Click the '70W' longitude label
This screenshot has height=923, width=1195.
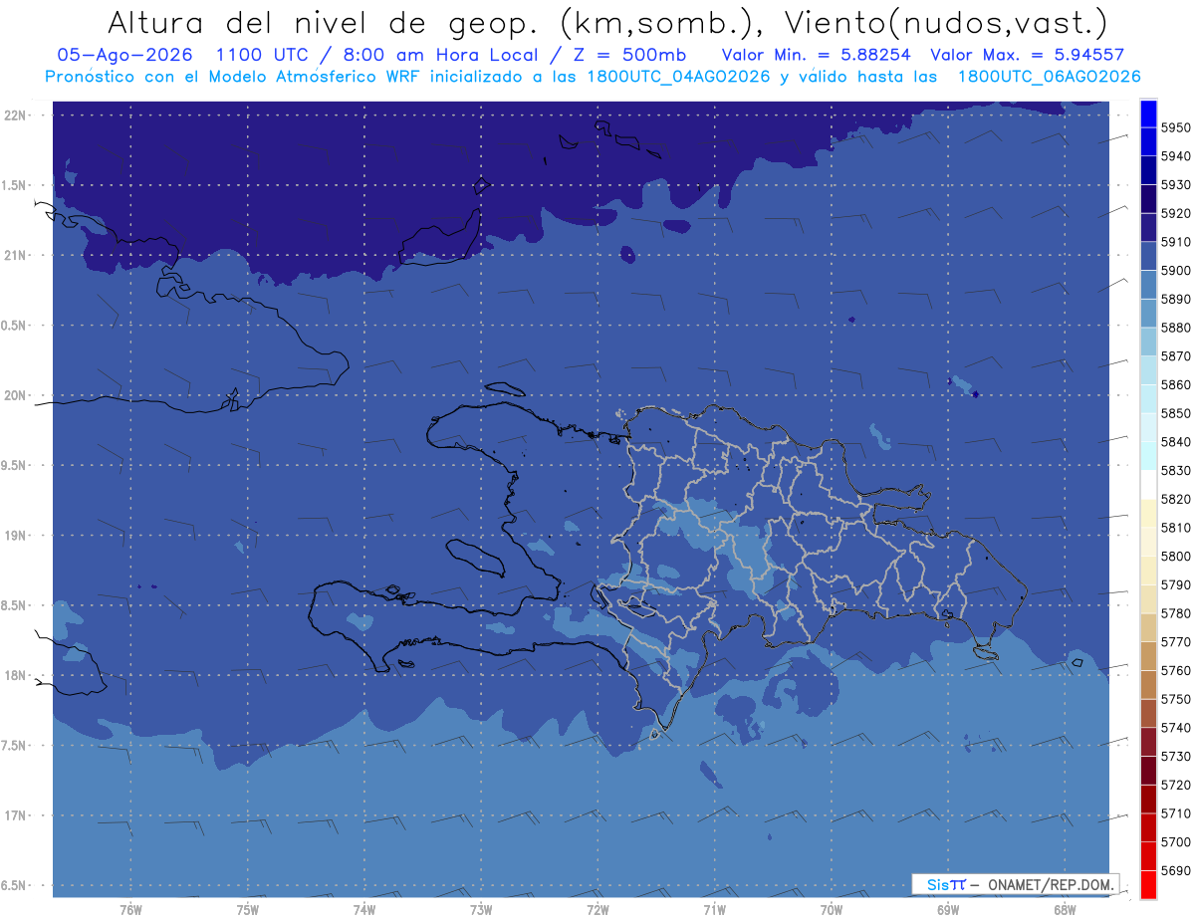832,910
